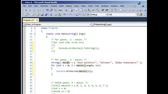The height and width of the screenshot is (94, 168).
Task: Click the Step Out icon
Action: [x=55, y=10]
